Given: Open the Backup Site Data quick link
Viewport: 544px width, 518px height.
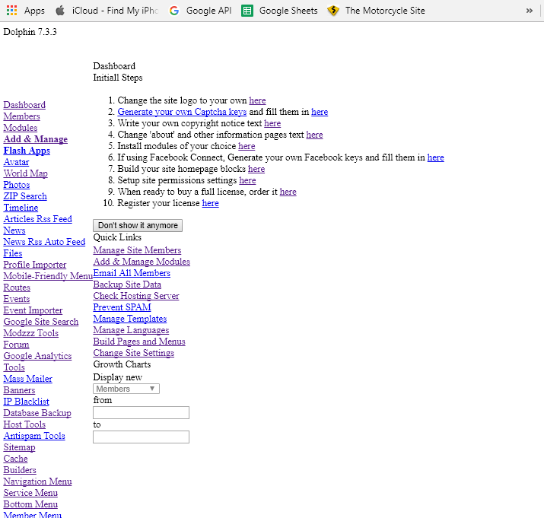Looking at the screenshot, I should [x=127, y=284].
